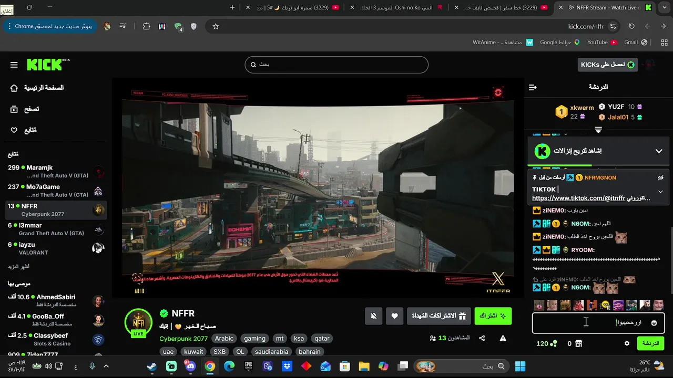Open the YouTube bookmark
This screenshot has height=378, width=673.
[601, 42]
